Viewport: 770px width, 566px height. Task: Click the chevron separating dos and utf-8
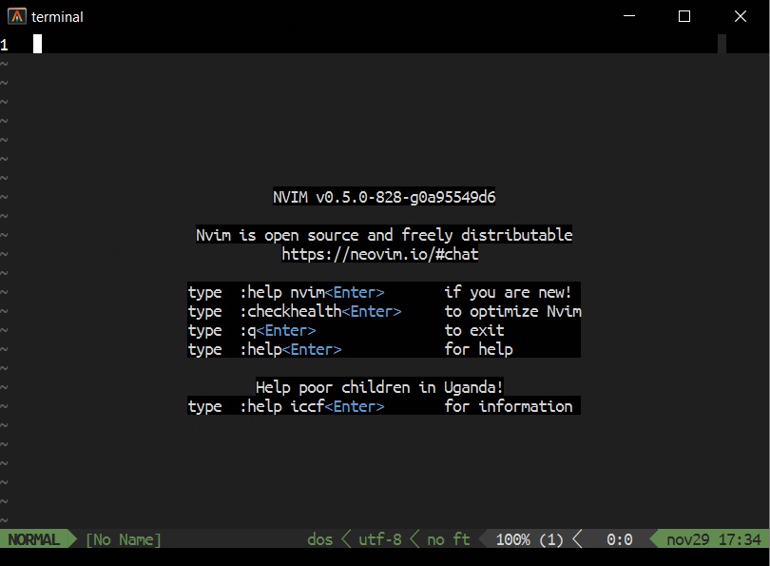pos(345,538)
